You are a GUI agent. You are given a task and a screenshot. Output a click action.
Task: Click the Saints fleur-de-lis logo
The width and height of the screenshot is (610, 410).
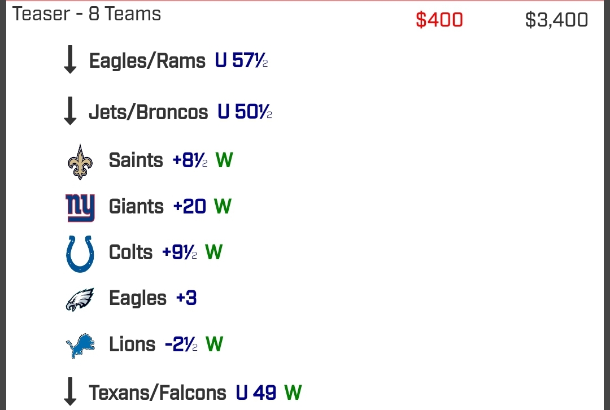(80, 160)
